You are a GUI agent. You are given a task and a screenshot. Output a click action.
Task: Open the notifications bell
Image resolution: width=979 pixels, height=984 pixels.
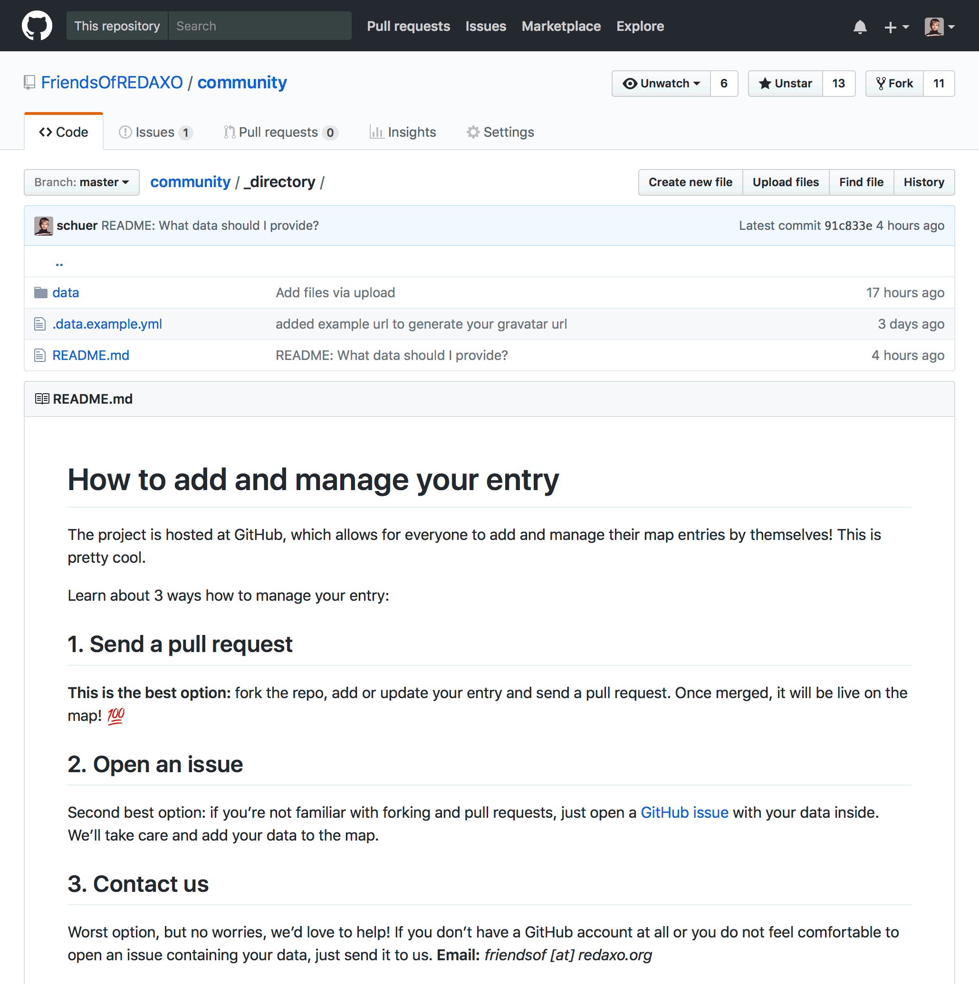[860, 27]
